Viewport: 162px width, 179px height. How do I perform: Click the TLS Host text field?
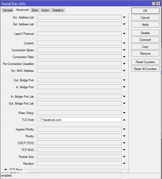pos(81,120)
